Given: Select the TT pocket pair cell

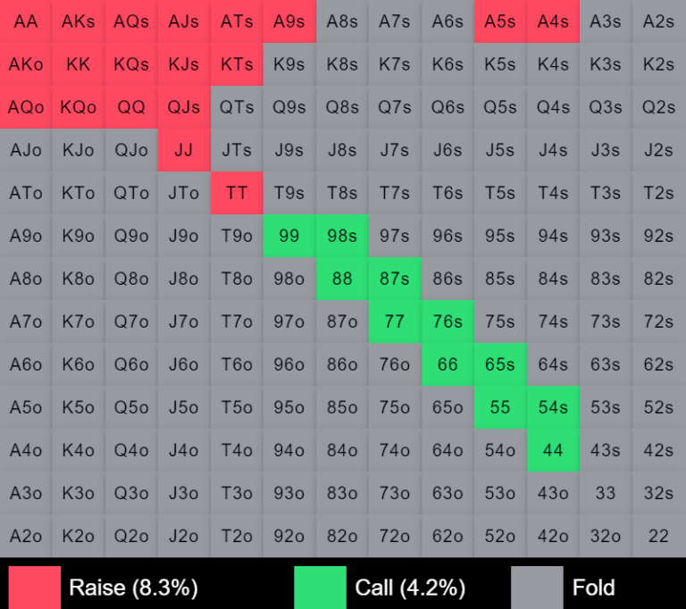Looking at the screenshot, I should [x=237, y=193].
